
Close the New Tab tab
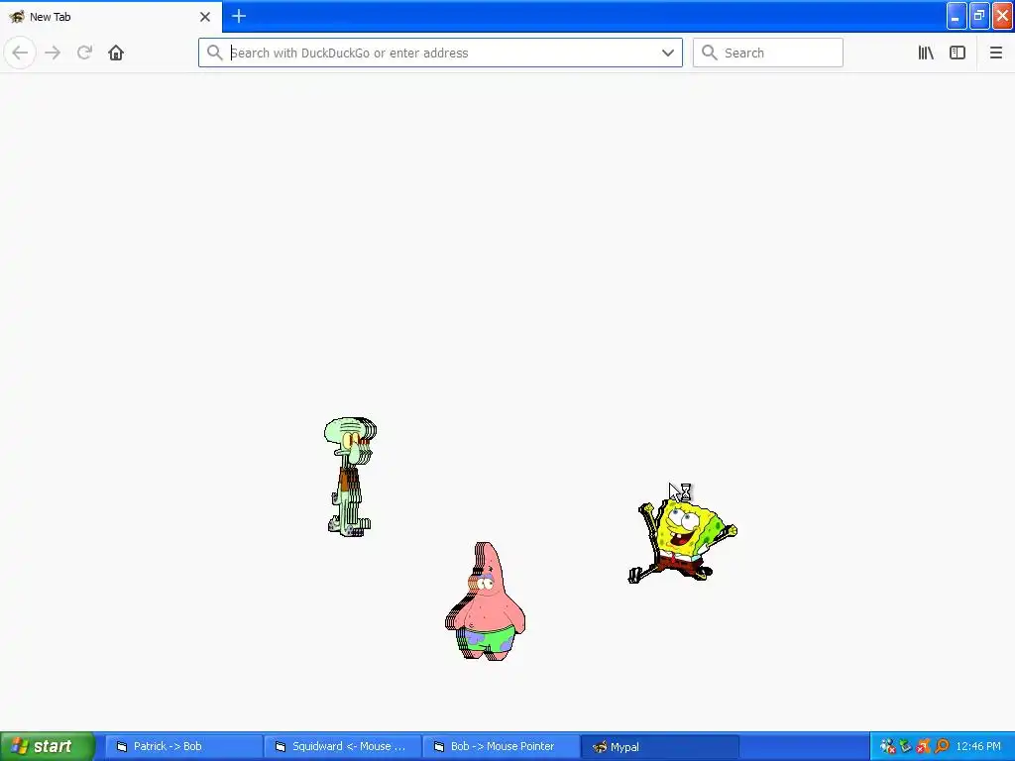click(x=205, y=17)
